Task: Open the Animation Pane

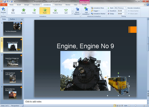Action: [x=97, y=8]
